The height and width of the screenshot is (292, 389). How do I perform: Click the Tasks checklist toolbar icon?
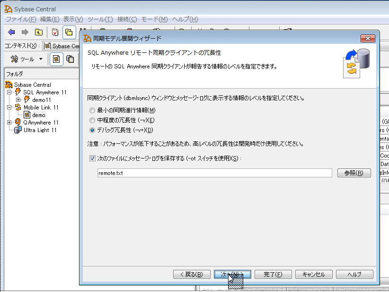[55, 32]
